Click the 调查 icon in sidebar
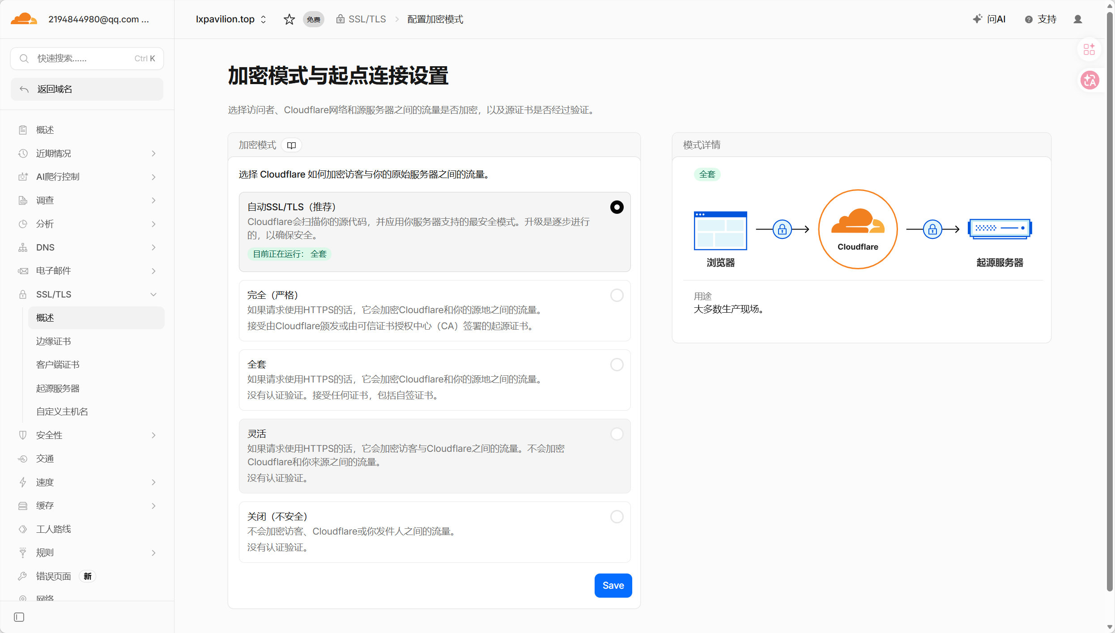The width and height of the screenshot is (1115, 633). point(23,200)
